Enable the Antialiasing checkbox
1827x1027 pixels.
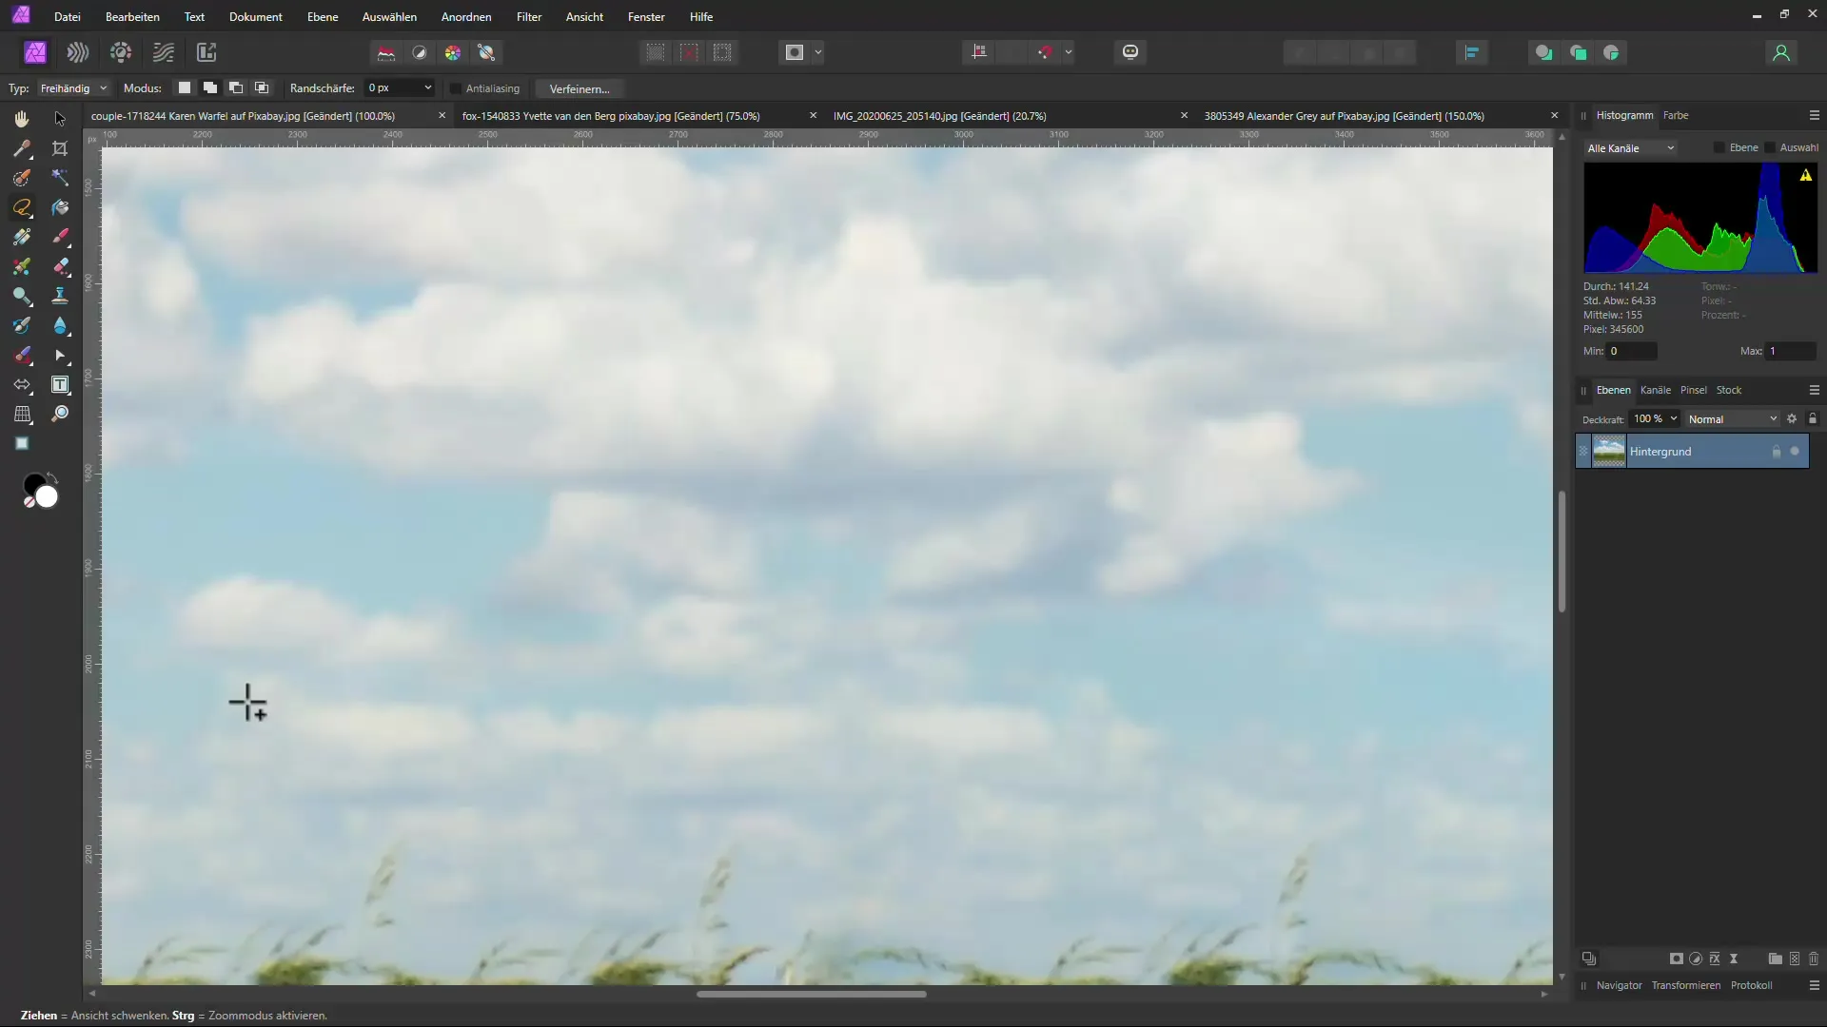click(456, 88)
